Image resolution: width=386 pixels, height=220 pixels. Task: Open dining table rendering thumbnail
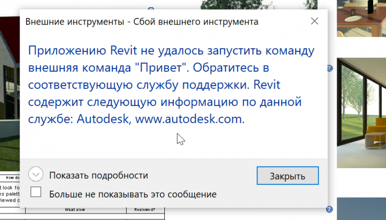pyautogui.click(x=361, y=18)
